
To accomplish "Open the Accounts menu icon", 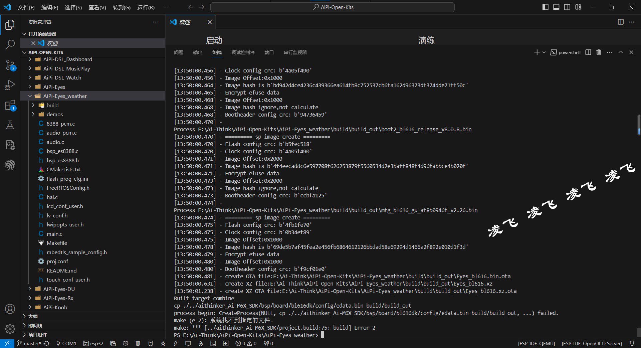I will pos(10,309).
